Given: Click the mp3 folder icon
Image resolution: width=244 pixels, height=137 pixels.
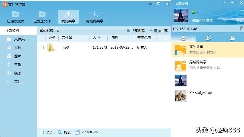Looking at the screenshot, I should pos(51,47).
